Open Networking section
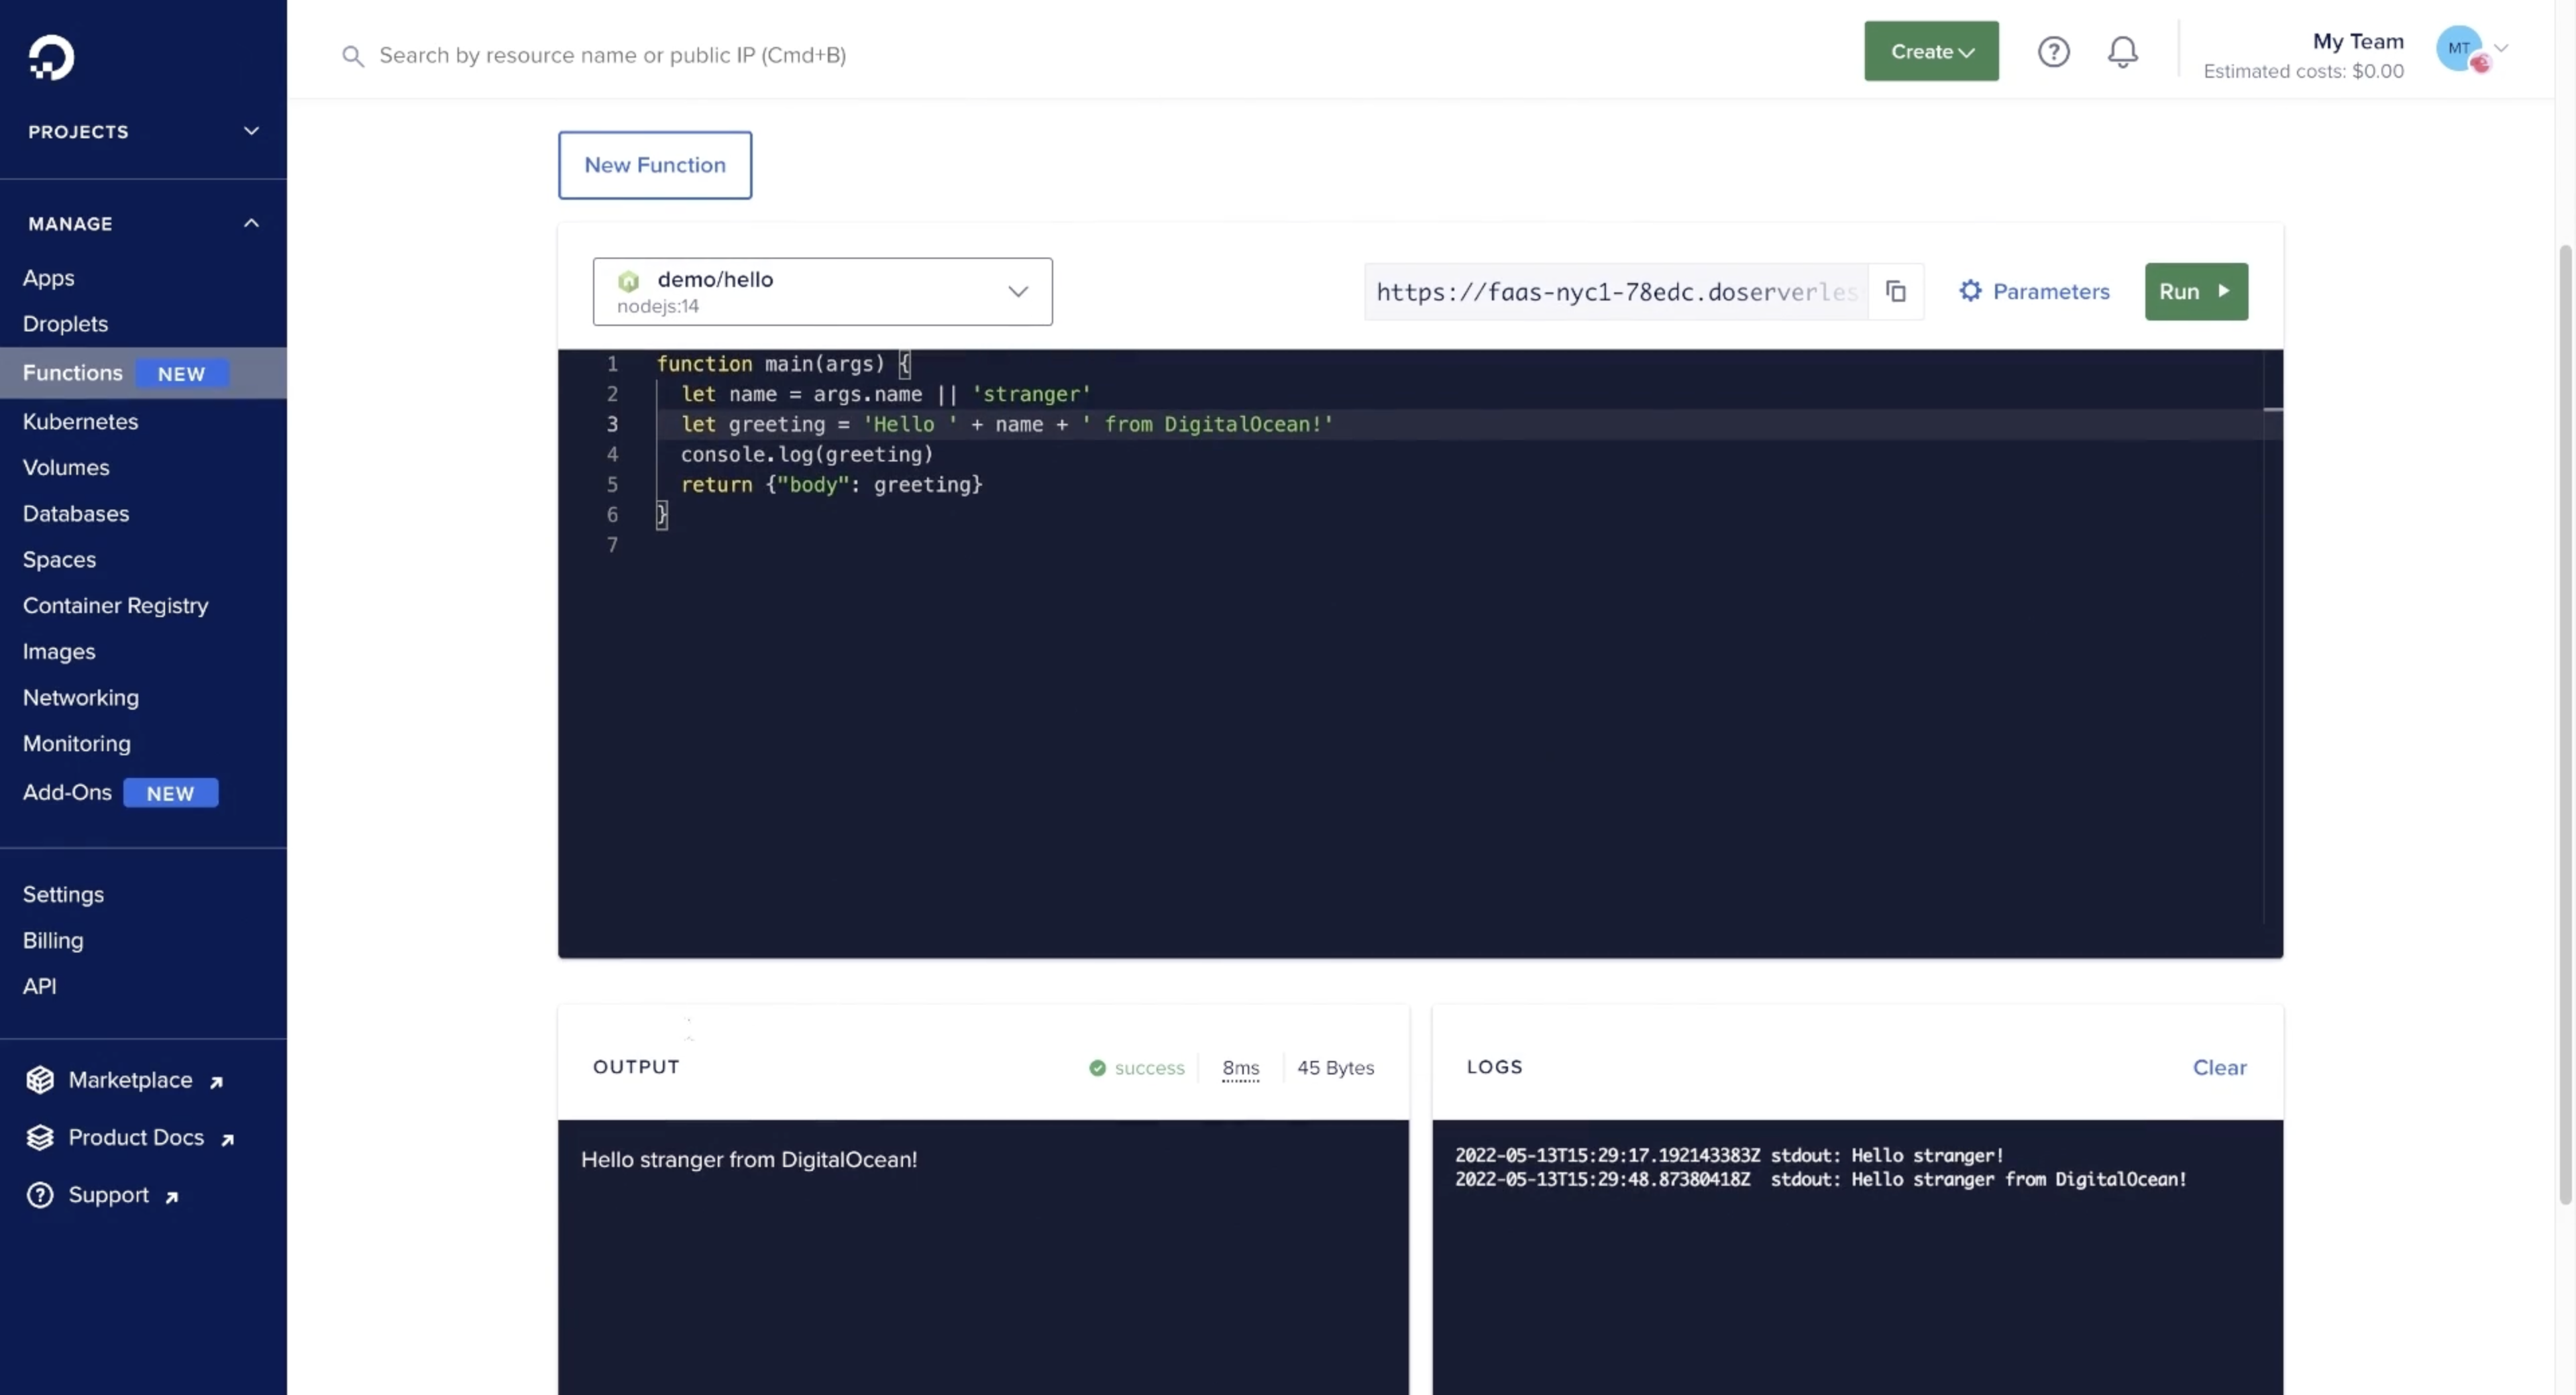Screen dimensions: 2576x1395 tap(80, 698)
